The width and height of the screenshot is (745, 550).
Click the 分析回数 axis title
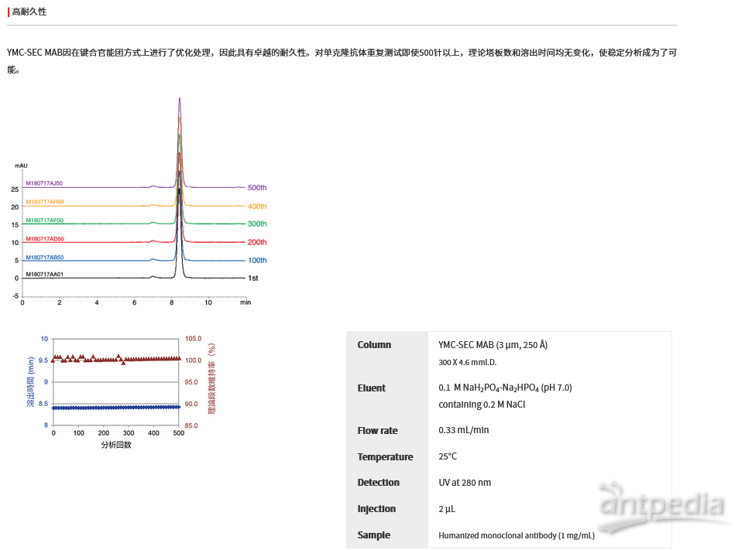coord(116,445)
